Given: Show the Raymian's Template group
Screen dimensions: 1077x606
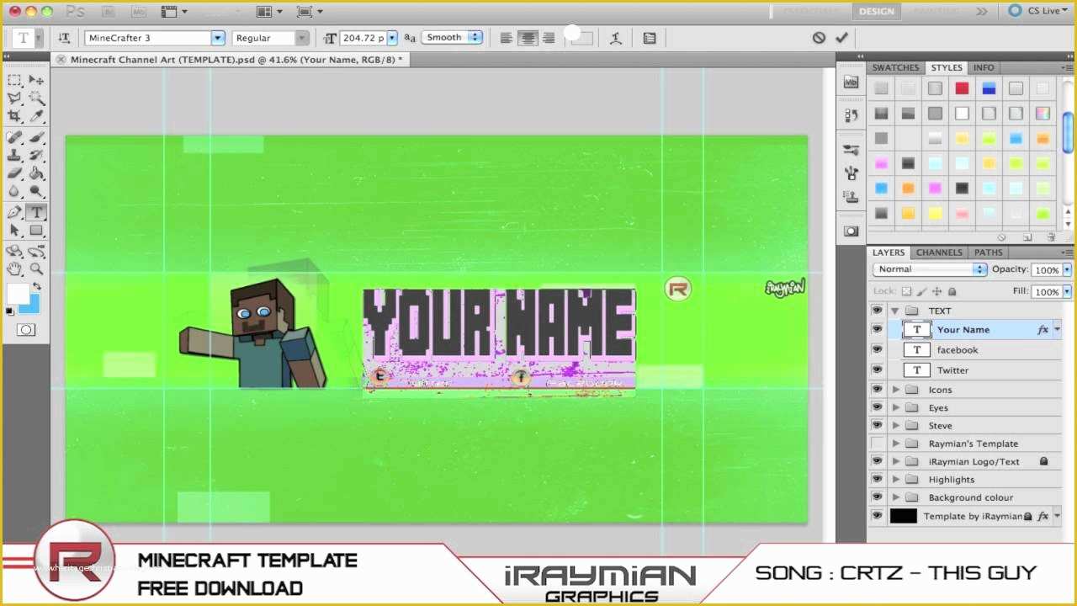Looking at the screenshot, I should coord(877,444).
